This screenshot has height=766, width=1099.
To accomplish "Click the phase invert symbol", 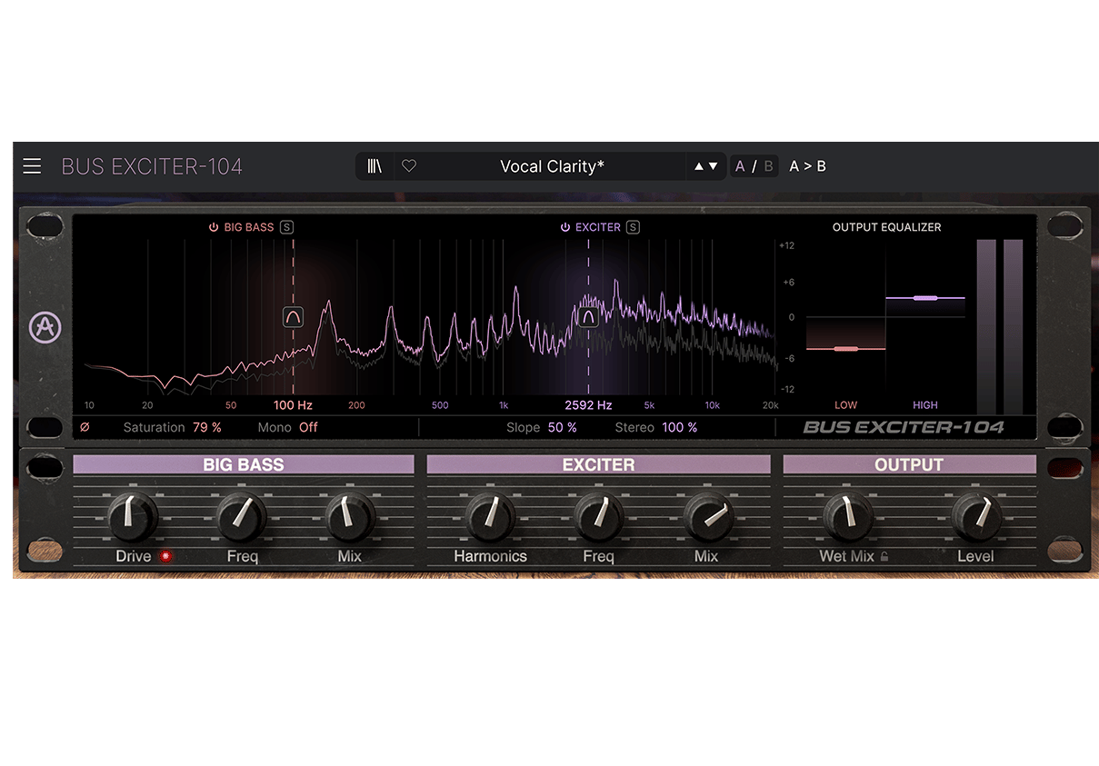I will coord(85,427).
